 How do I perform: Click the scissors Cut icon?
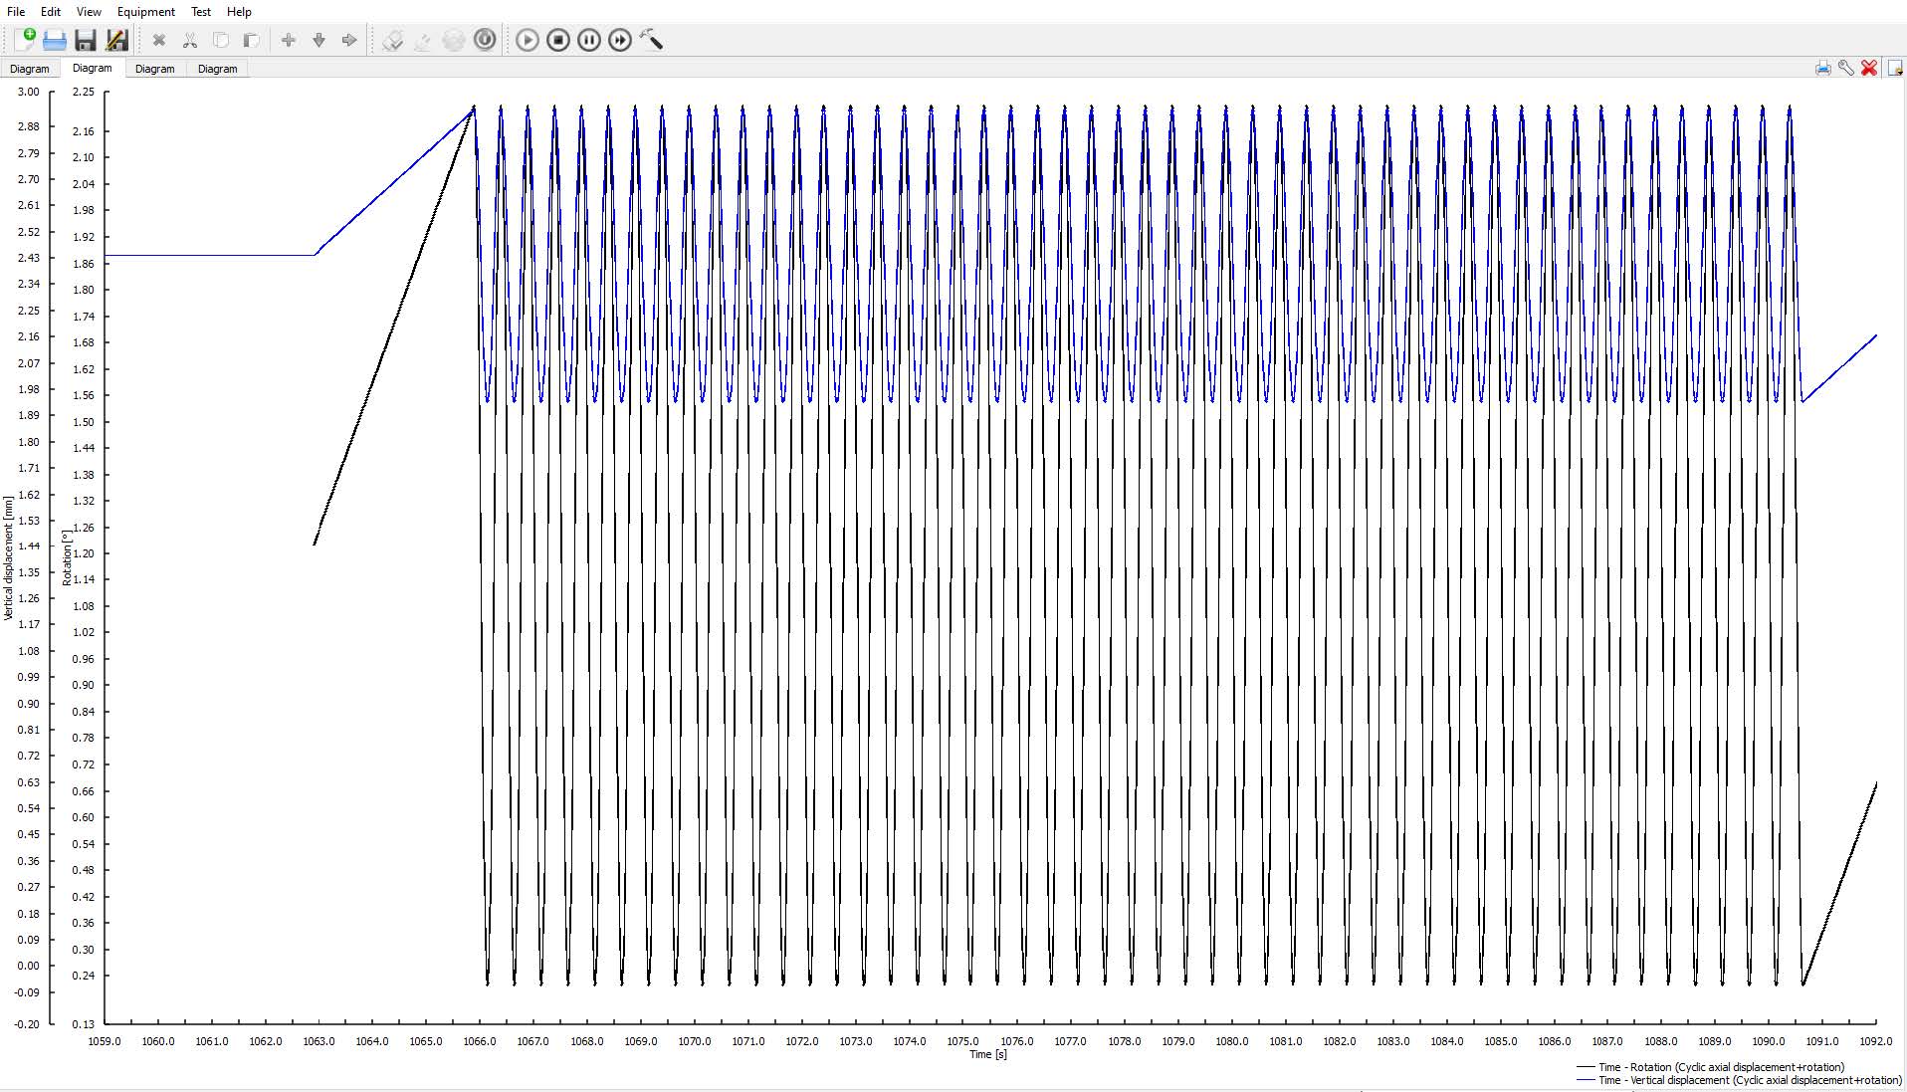point(190,40)
